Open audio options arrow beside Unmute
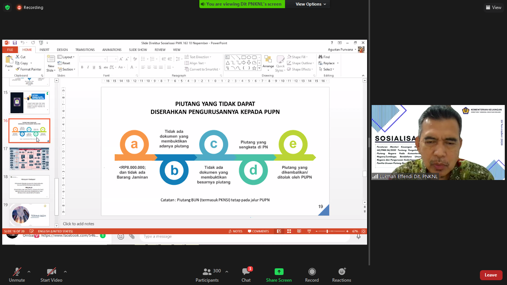The height and width of the screenshot is (285, 507). (29, 272)
